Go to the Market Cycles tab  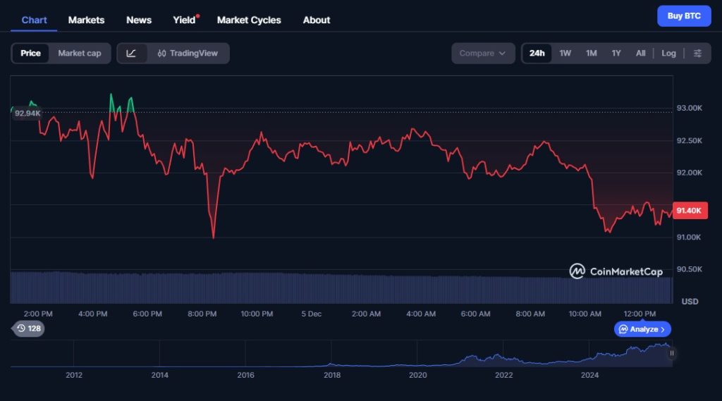tap(249, 20)
